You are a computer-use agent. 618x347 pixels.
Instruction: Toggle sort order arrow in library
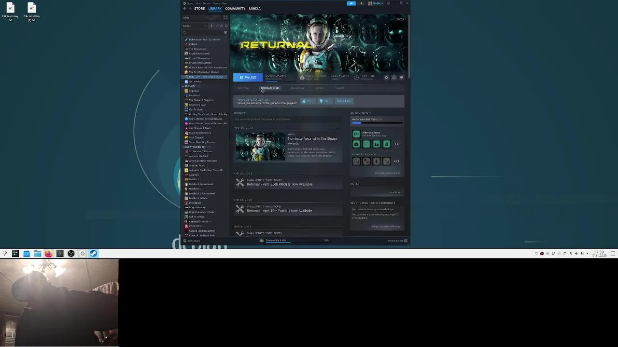point(211,26)
